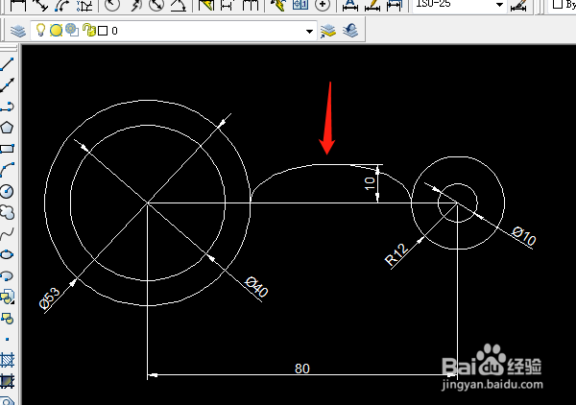
Task: Toggle layer 0 viewport freeze icon
Action: pos(72,30)
